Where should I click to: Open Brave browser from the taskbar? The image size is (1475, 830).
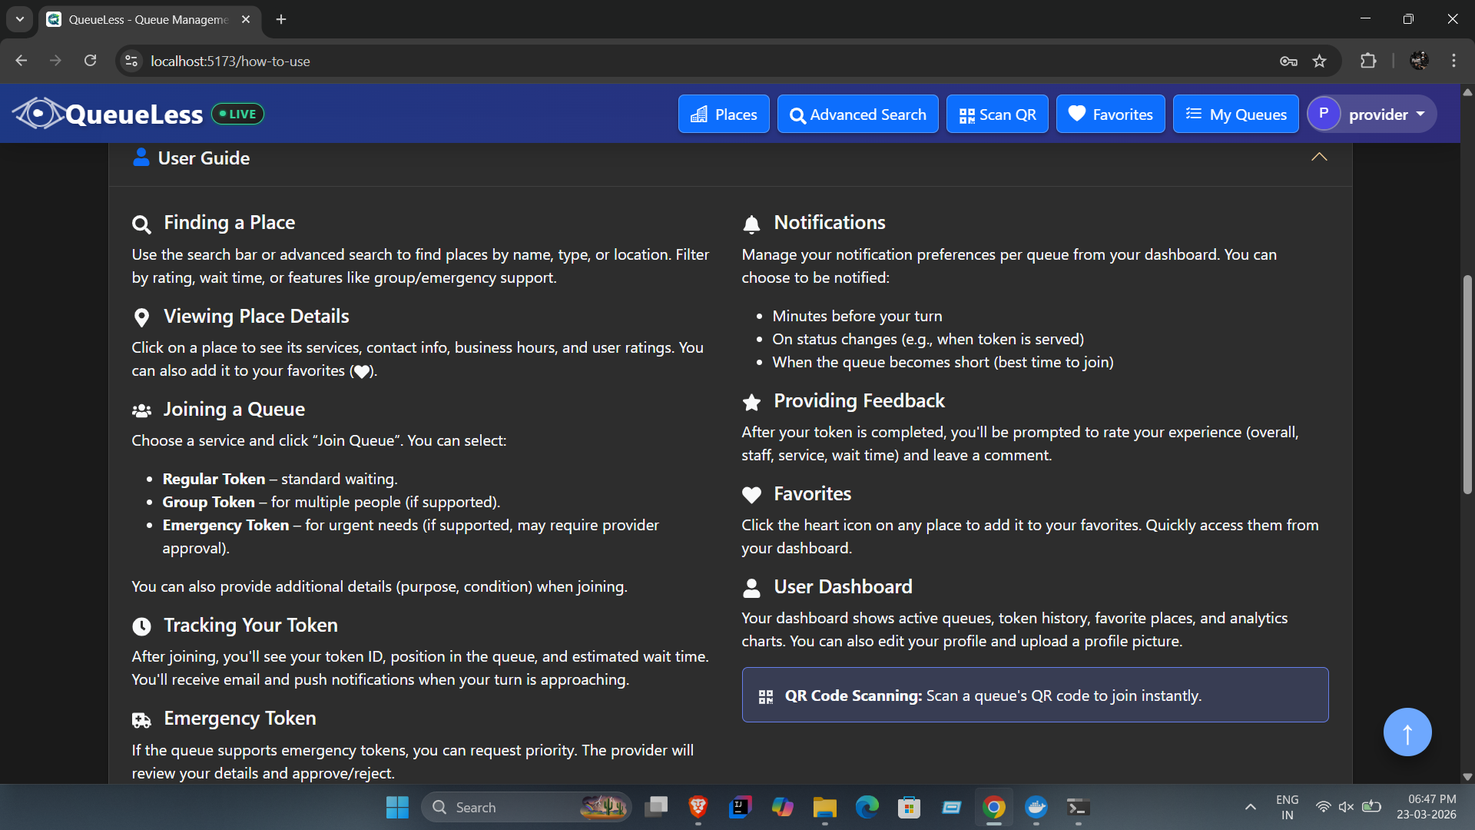pos(698,808)
